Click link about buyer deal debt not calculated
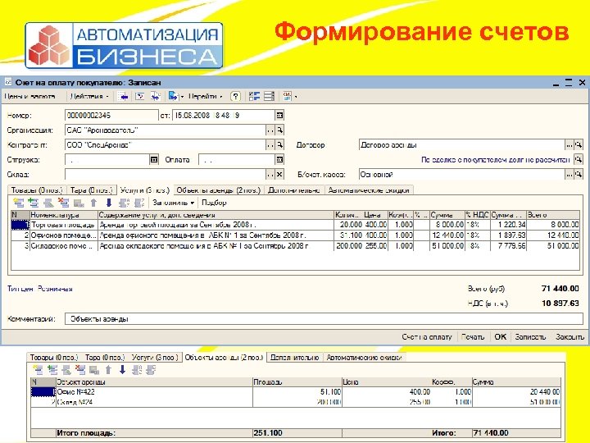The image size is (590, 443). pos(496,160)
